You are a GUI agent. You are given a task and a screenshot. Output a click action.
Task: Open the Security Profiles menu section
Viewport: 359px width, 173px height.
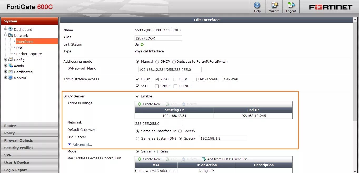pyautogui.click(x=29, y=148)
